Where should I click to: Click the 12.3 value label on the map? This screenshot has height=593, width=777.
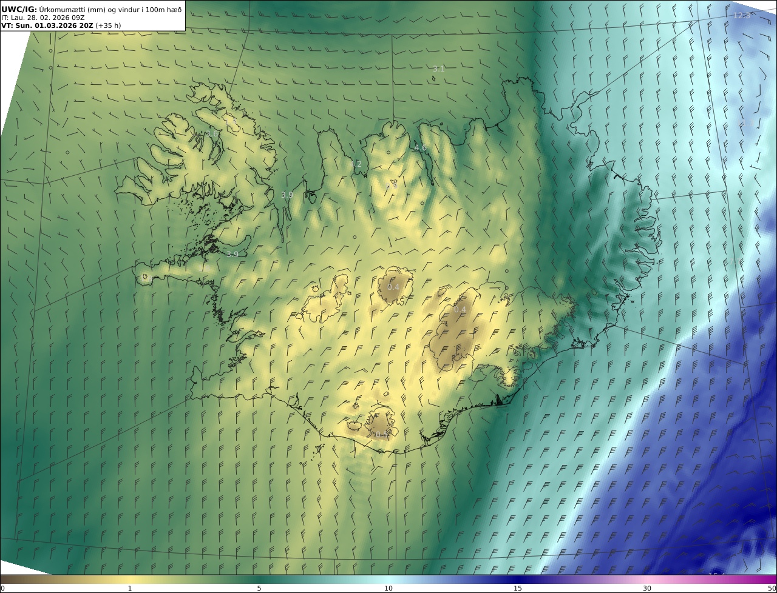click(742, 15)
